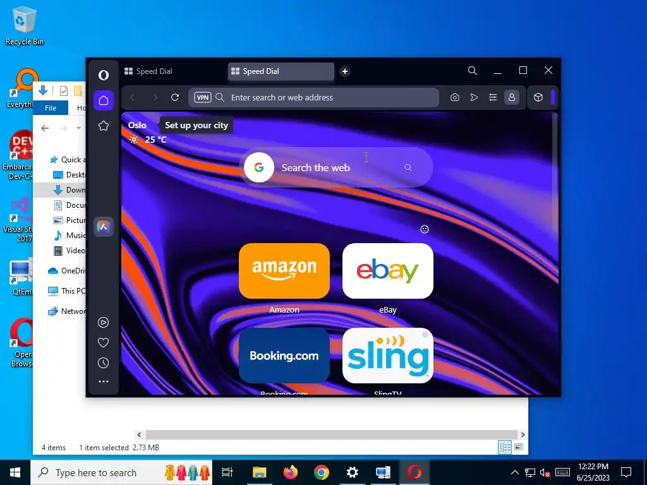The height and width of the screenshot is (485, 647).
Task: Open the eBay speed dial tile
Action: (388, 271)
